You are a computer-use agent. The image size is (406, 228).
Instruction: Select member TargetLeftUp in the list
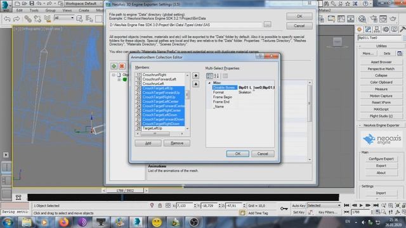coord(152,129)
